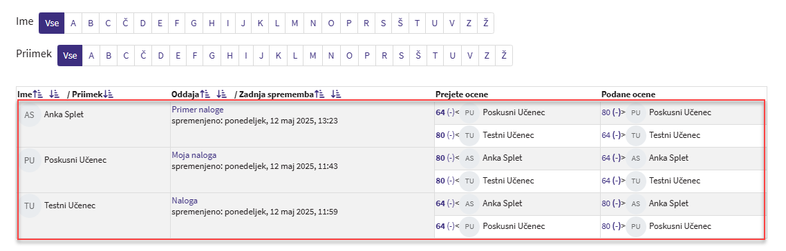Open grade 80 Anka Splet received from Testni Učenec
The width and height of the screenshot is (786, 251).
coord(445,135)
